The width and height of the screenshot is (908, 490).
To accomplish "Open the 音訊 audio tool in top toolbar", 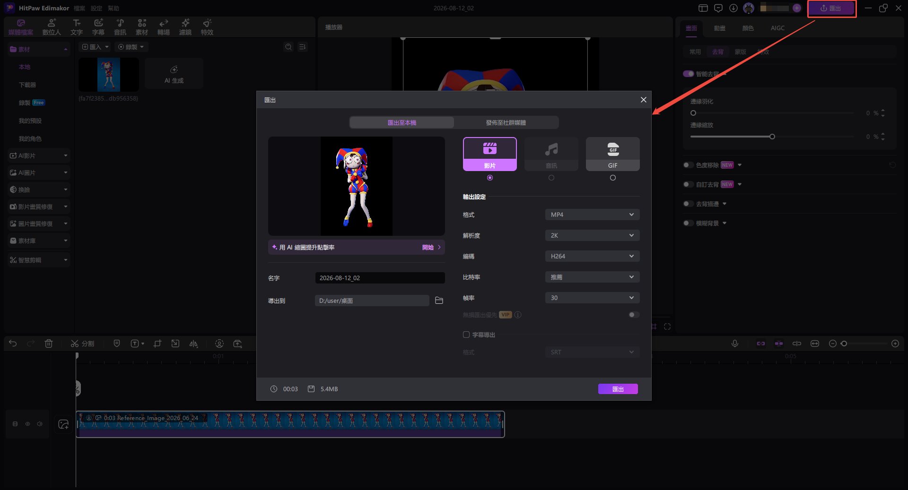I will (x=120, y=27).
